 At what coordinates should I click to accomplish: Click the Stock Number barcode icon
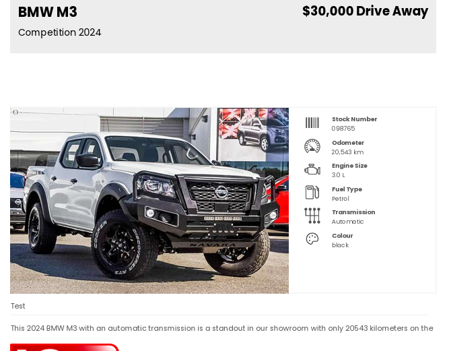click(x=312, y=123)
